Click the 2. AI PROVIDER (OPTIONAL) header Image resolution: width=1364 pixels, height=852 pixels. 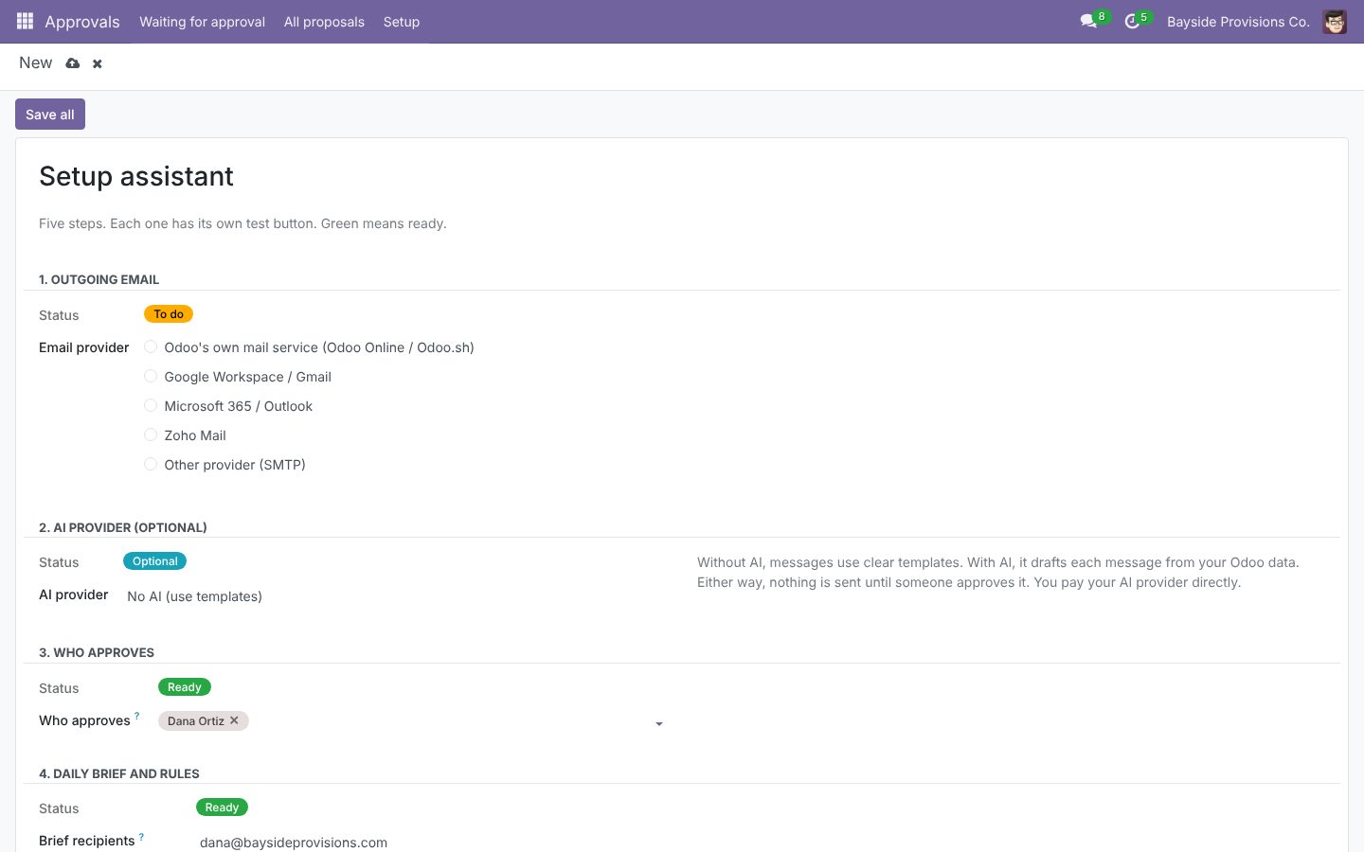tap(123, 527)
